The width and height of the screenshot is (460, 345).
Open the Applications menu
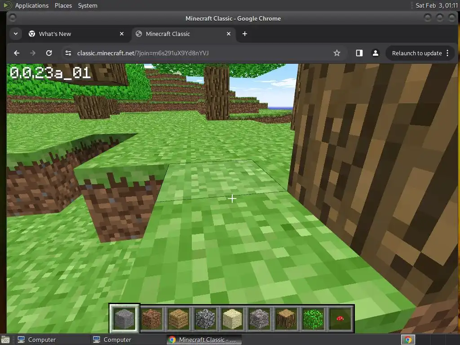(x=32, y=5)
